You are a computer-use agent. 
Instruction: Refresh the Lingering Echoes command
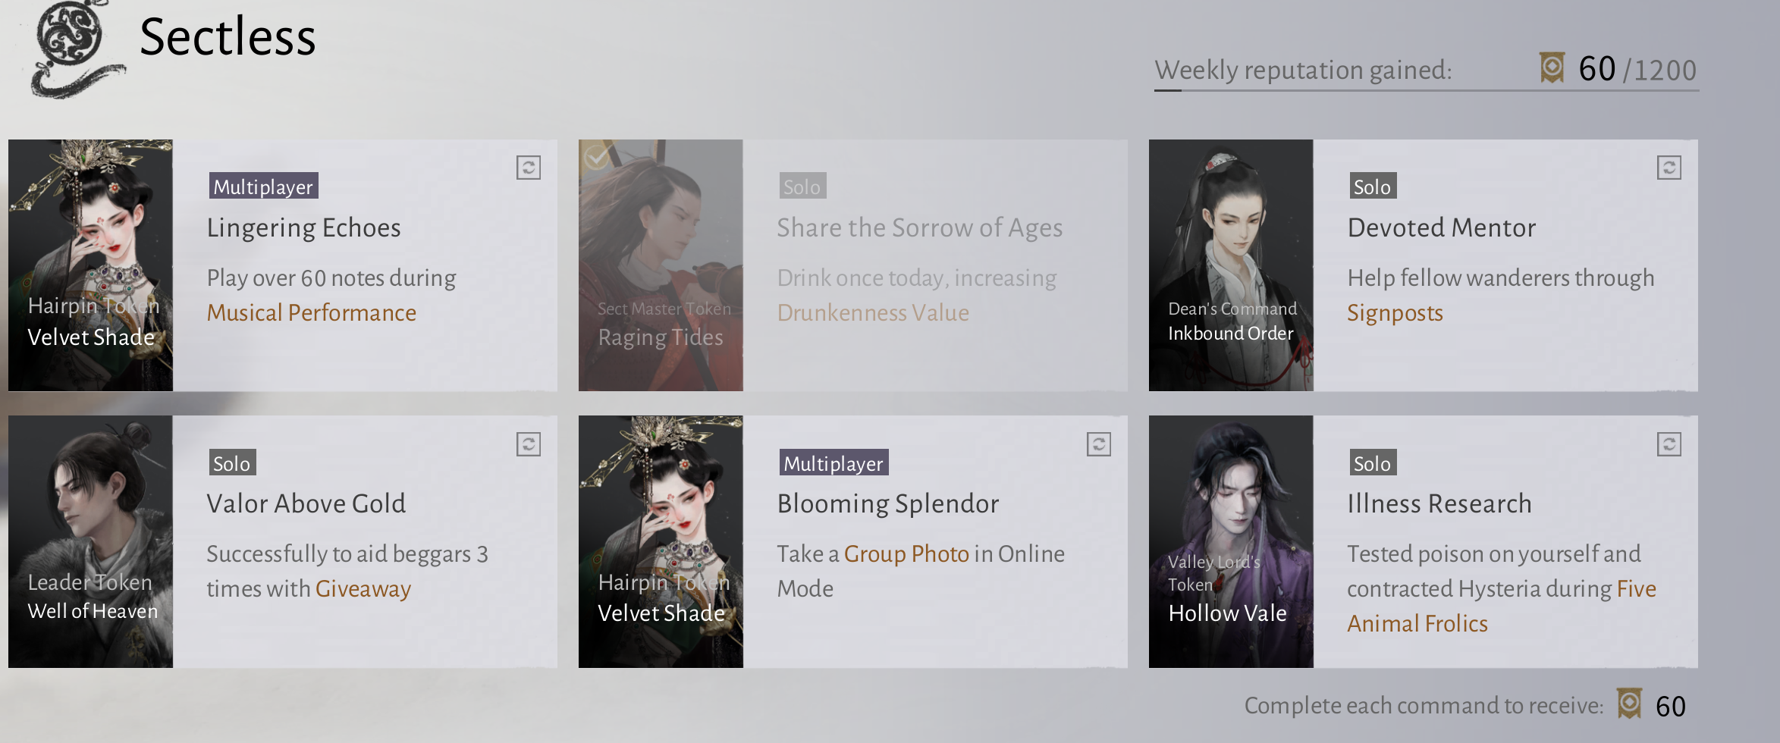click(529, 168)
